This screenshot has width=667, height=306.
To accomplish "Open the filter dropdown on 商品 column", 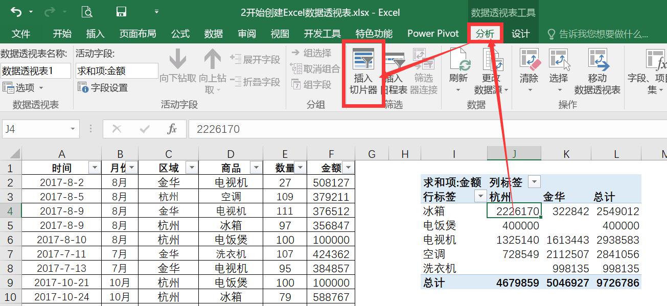I will 256,168.
